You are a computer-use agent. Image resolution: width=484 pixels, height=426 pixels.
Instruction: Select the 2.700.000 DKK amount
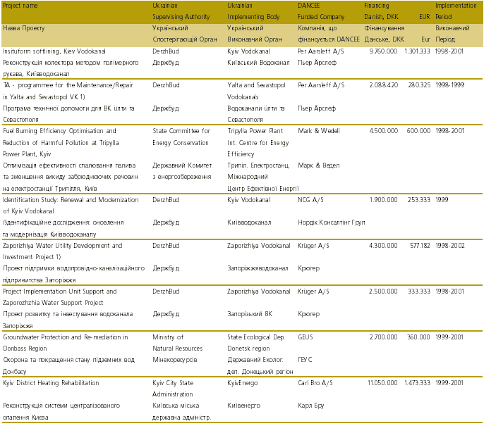383,337
